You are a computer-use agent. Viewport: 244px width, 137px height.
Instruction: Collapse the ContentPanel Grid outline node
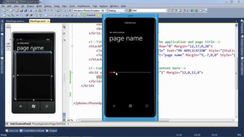[72, 73]
